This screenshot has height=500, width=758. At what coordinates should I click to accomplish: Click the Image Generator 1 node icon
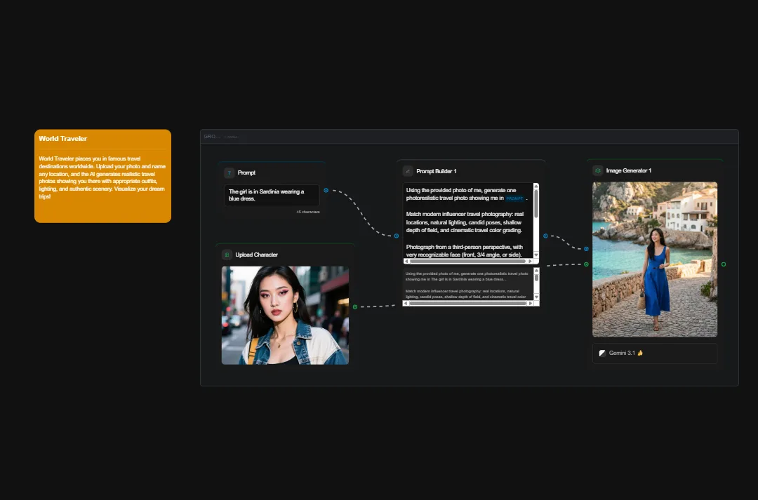(597, 170)
